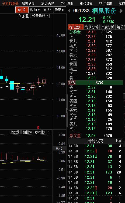Open the 超级选股 menu

28,4
